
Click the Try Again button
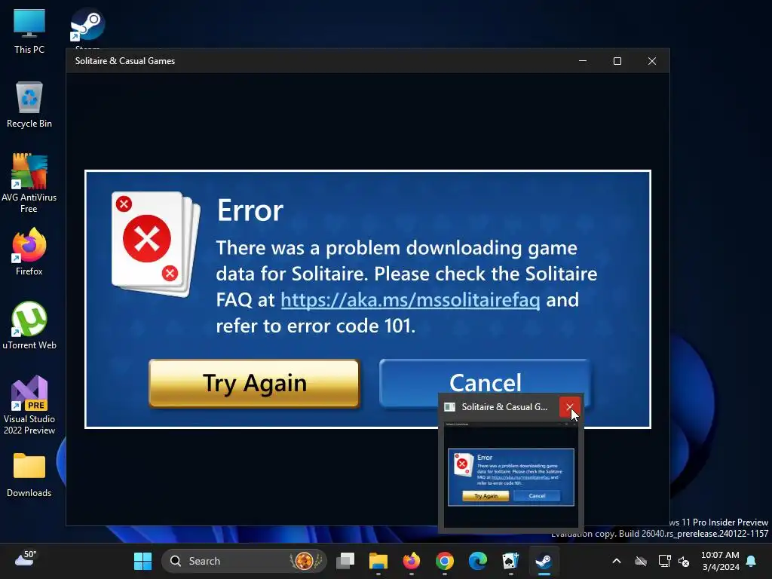click(254, 383)
